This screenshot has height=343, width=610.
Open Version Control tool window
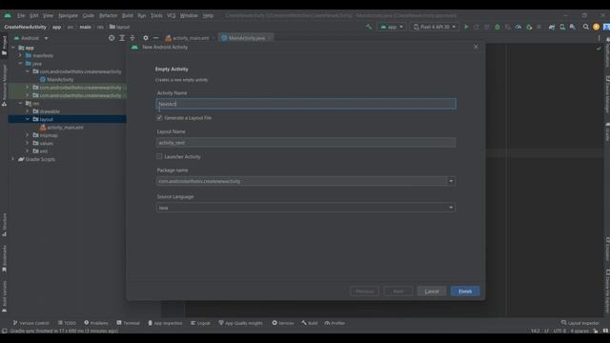pos(30,323)
